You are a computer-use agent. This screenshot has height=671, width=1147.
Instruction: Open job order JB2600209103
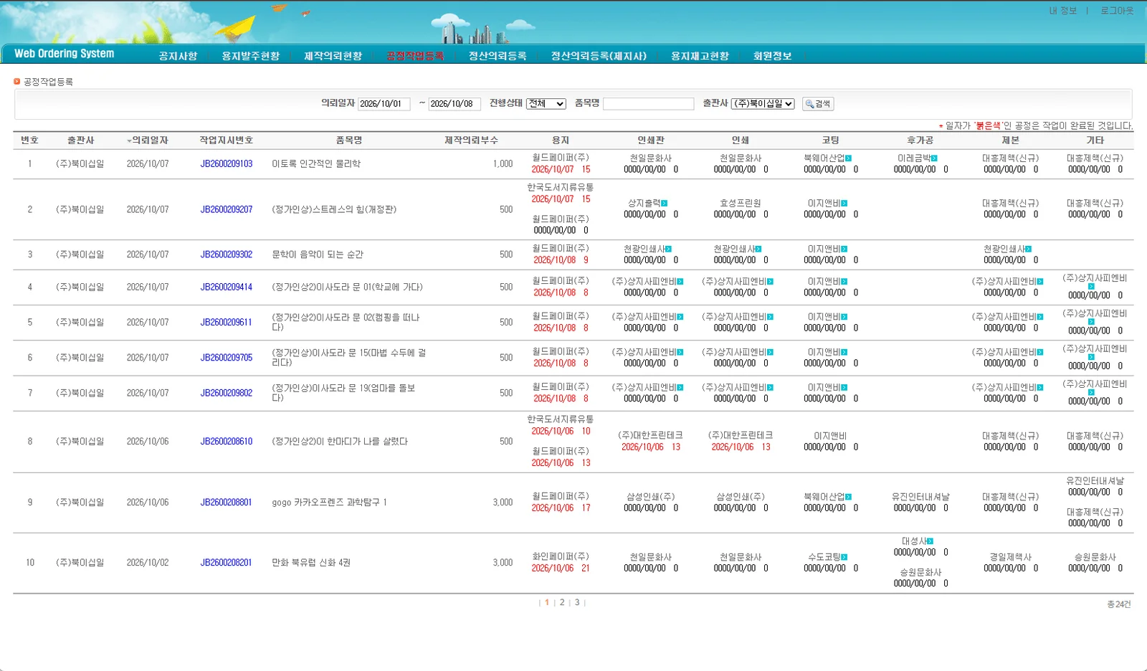227,164
